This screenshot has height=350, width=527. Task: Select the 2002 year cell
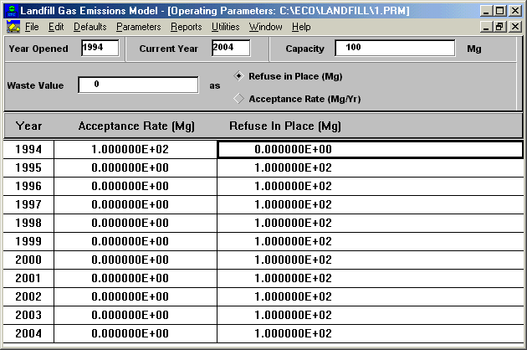point(28,296)
